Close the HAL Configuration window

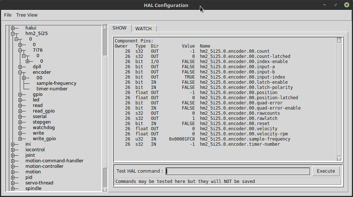click(x=347, y=5)
